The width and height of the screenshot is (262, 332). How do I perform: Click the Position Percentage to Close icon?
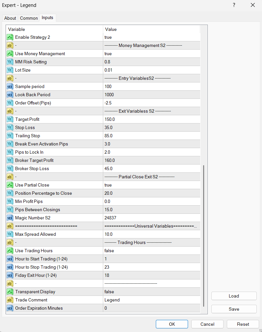(x=10, y=193)
